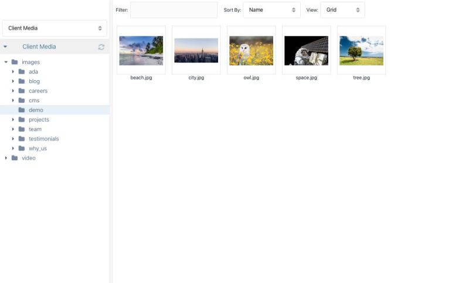The height and width of the screenshot is (283, 469).
Task: Select the projects folder label
Action: pos(39,120)
